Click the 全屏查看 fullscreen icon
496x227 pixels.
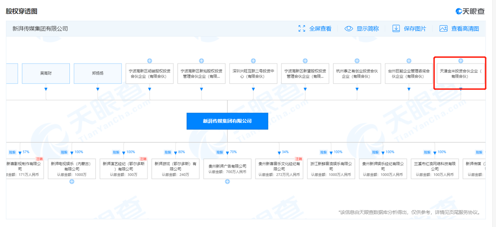pos(302,28)
